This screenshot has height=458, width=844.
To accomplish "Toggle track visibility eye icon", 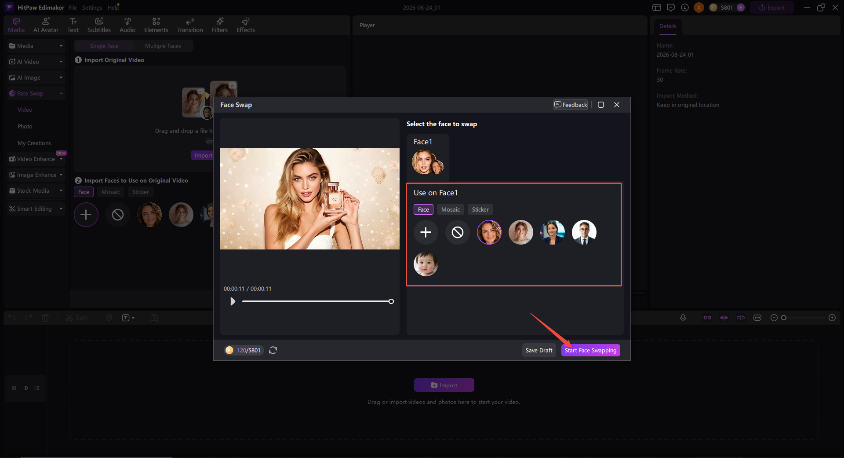I will (x=25, y=388).
